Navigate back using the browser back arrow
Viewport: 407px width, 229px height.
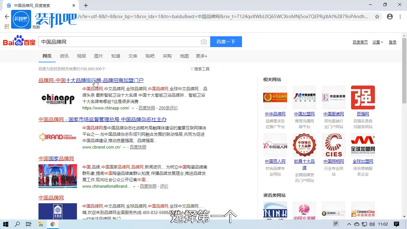coord(7,17)
